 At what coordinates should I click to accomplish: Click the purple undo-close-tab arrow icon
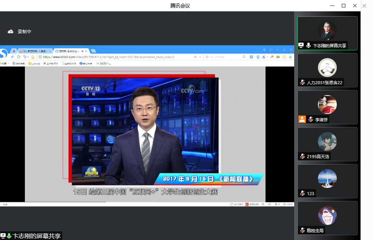pos(25,57)
